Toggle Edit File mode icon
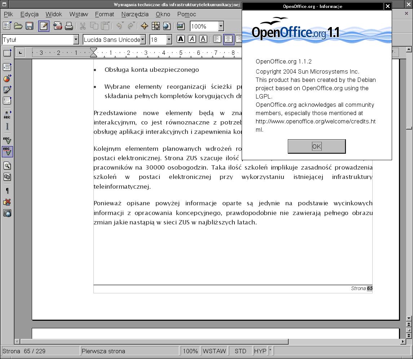 pos(44,26)
